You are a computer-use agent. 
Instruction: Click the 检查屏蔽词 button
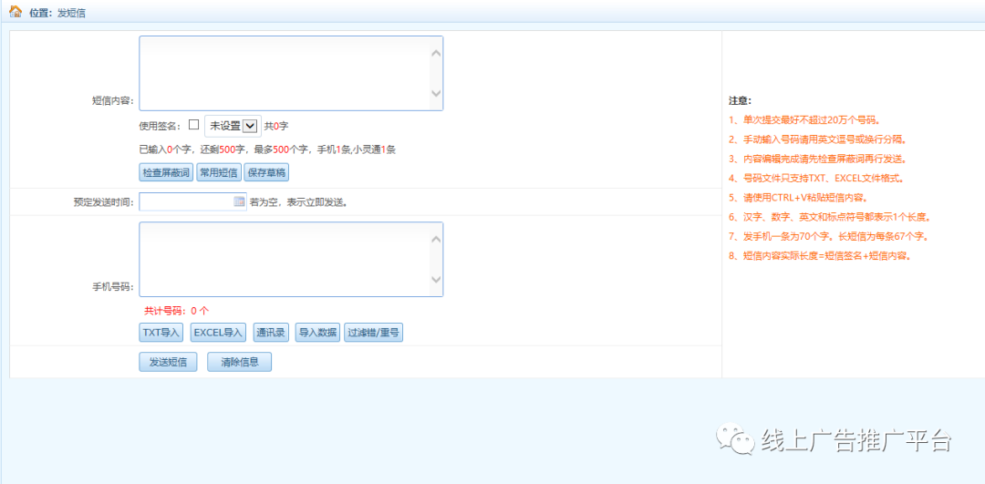click(166, 172)
